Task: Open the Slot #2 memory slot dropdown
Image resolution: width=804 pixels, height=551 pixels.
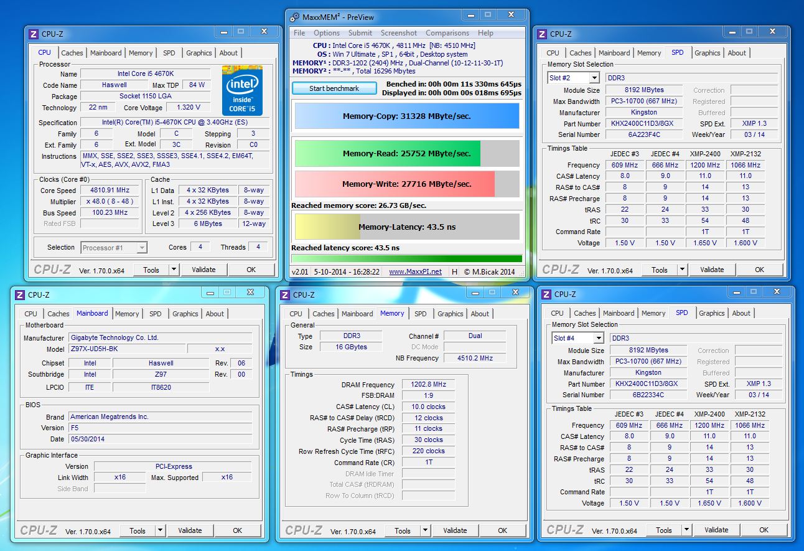Action: [594, 78]
